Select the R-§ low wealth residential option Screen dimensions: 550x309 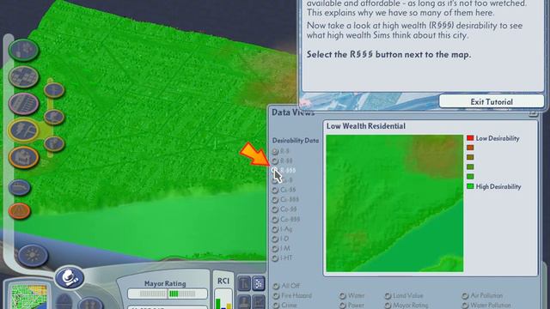(x=281, y=151)
